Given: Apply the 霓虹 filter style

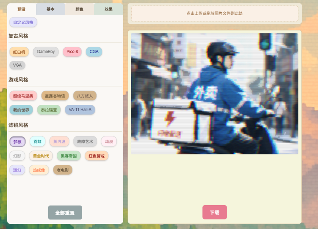Looking at the screenshot, I should pos(37,141).
